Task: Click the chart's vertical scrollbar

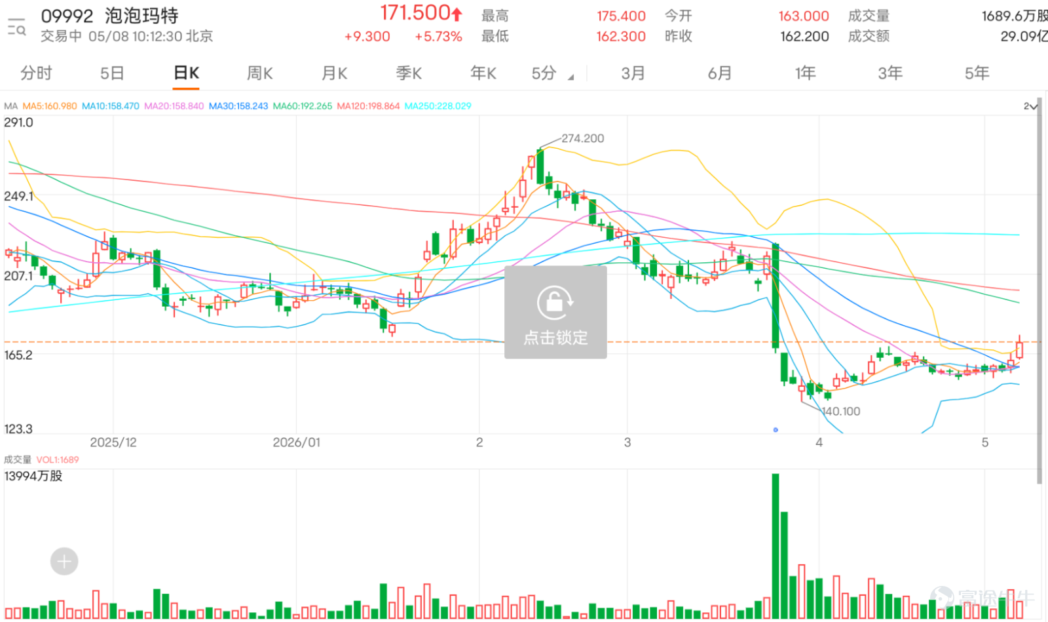Action: (1039, 292)
